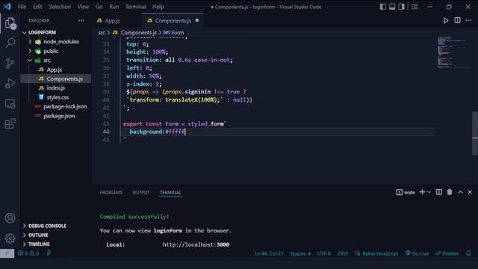Viewport: 478px width, 269px height.
Task: Open index.js in the explorer tree
Action: coord(56,88)
